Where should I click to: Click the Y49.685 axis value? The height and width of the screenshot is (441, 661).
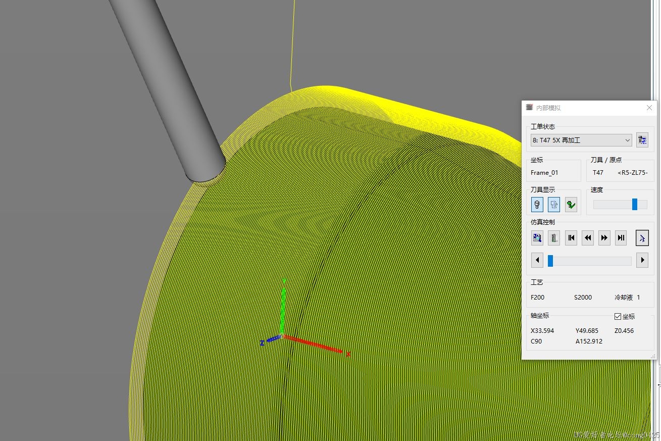587,331
